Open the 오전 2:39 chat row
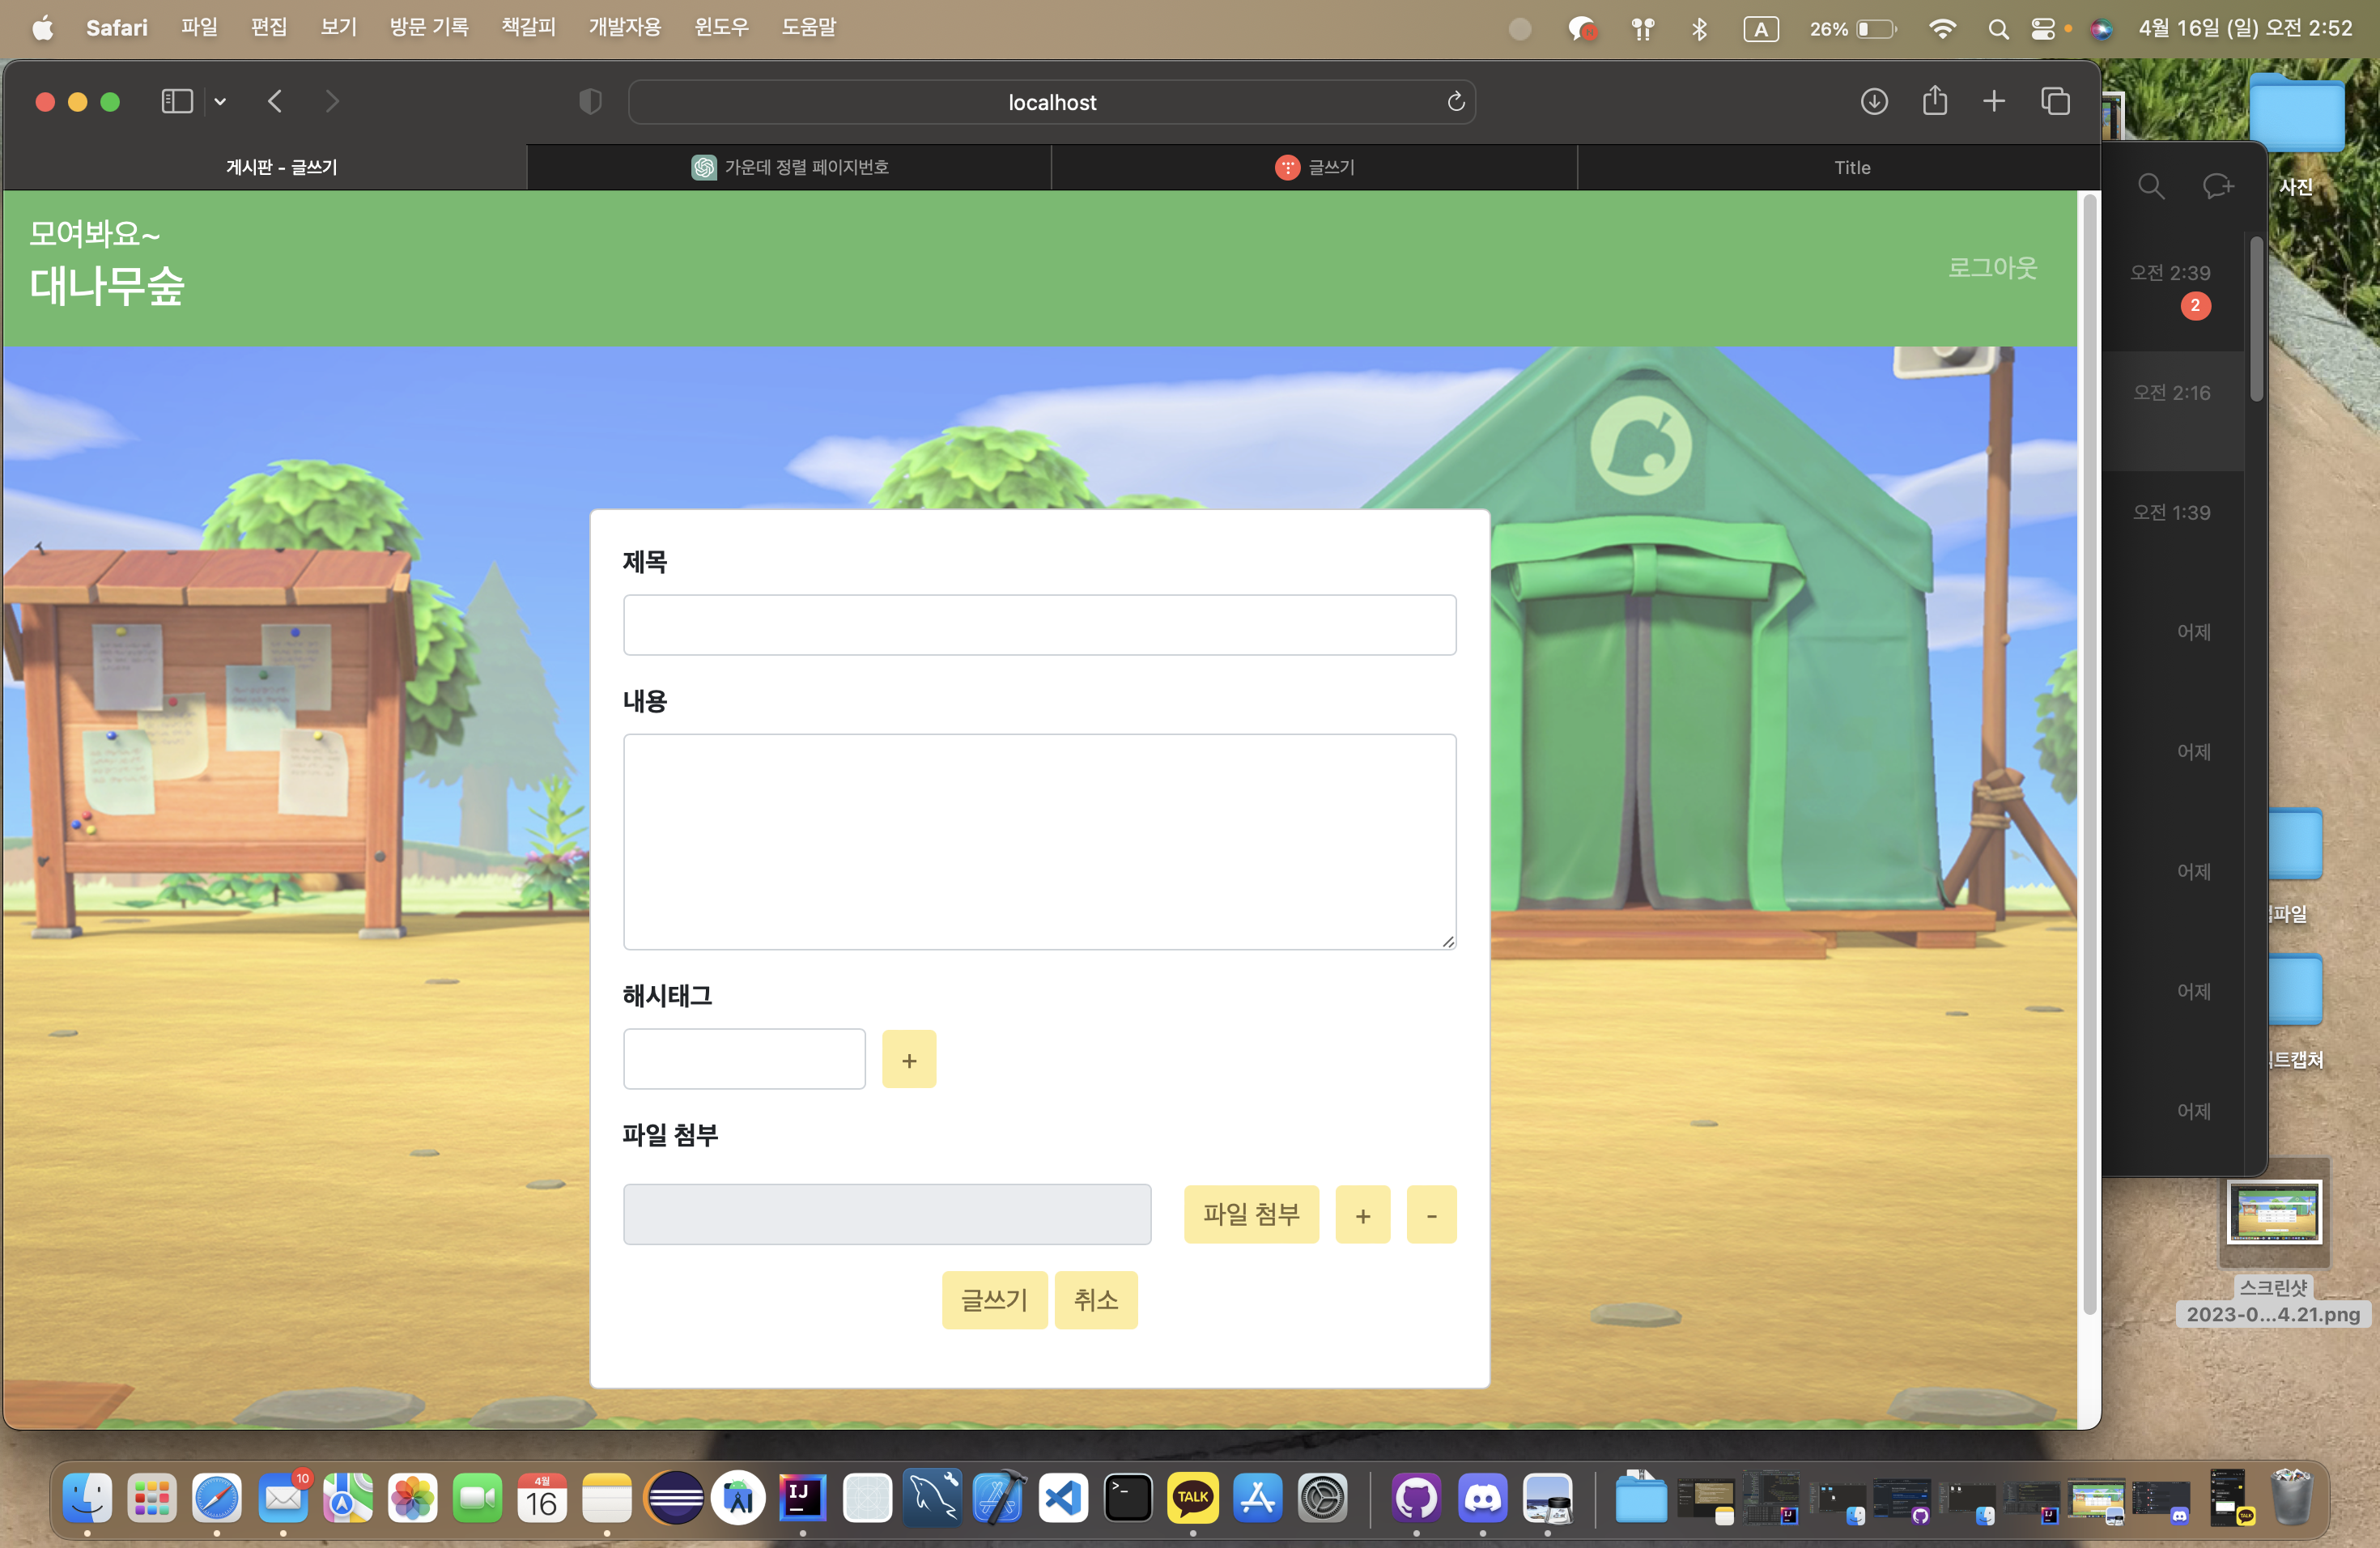The image size is (2380, 1548). tap(2173, 290)
